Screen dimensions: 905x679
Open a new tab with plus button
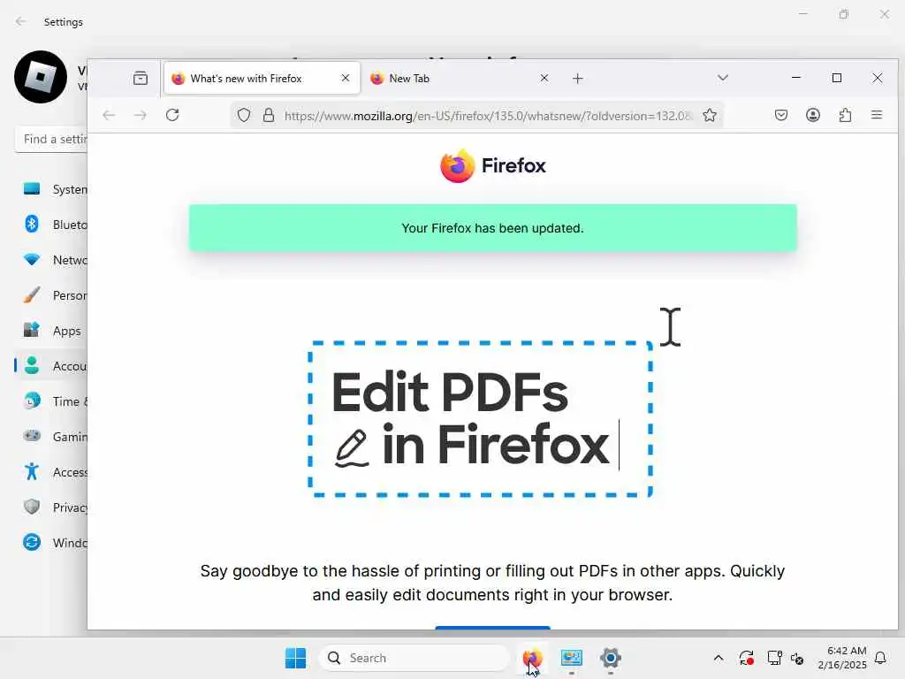click(x=578, y=79)
